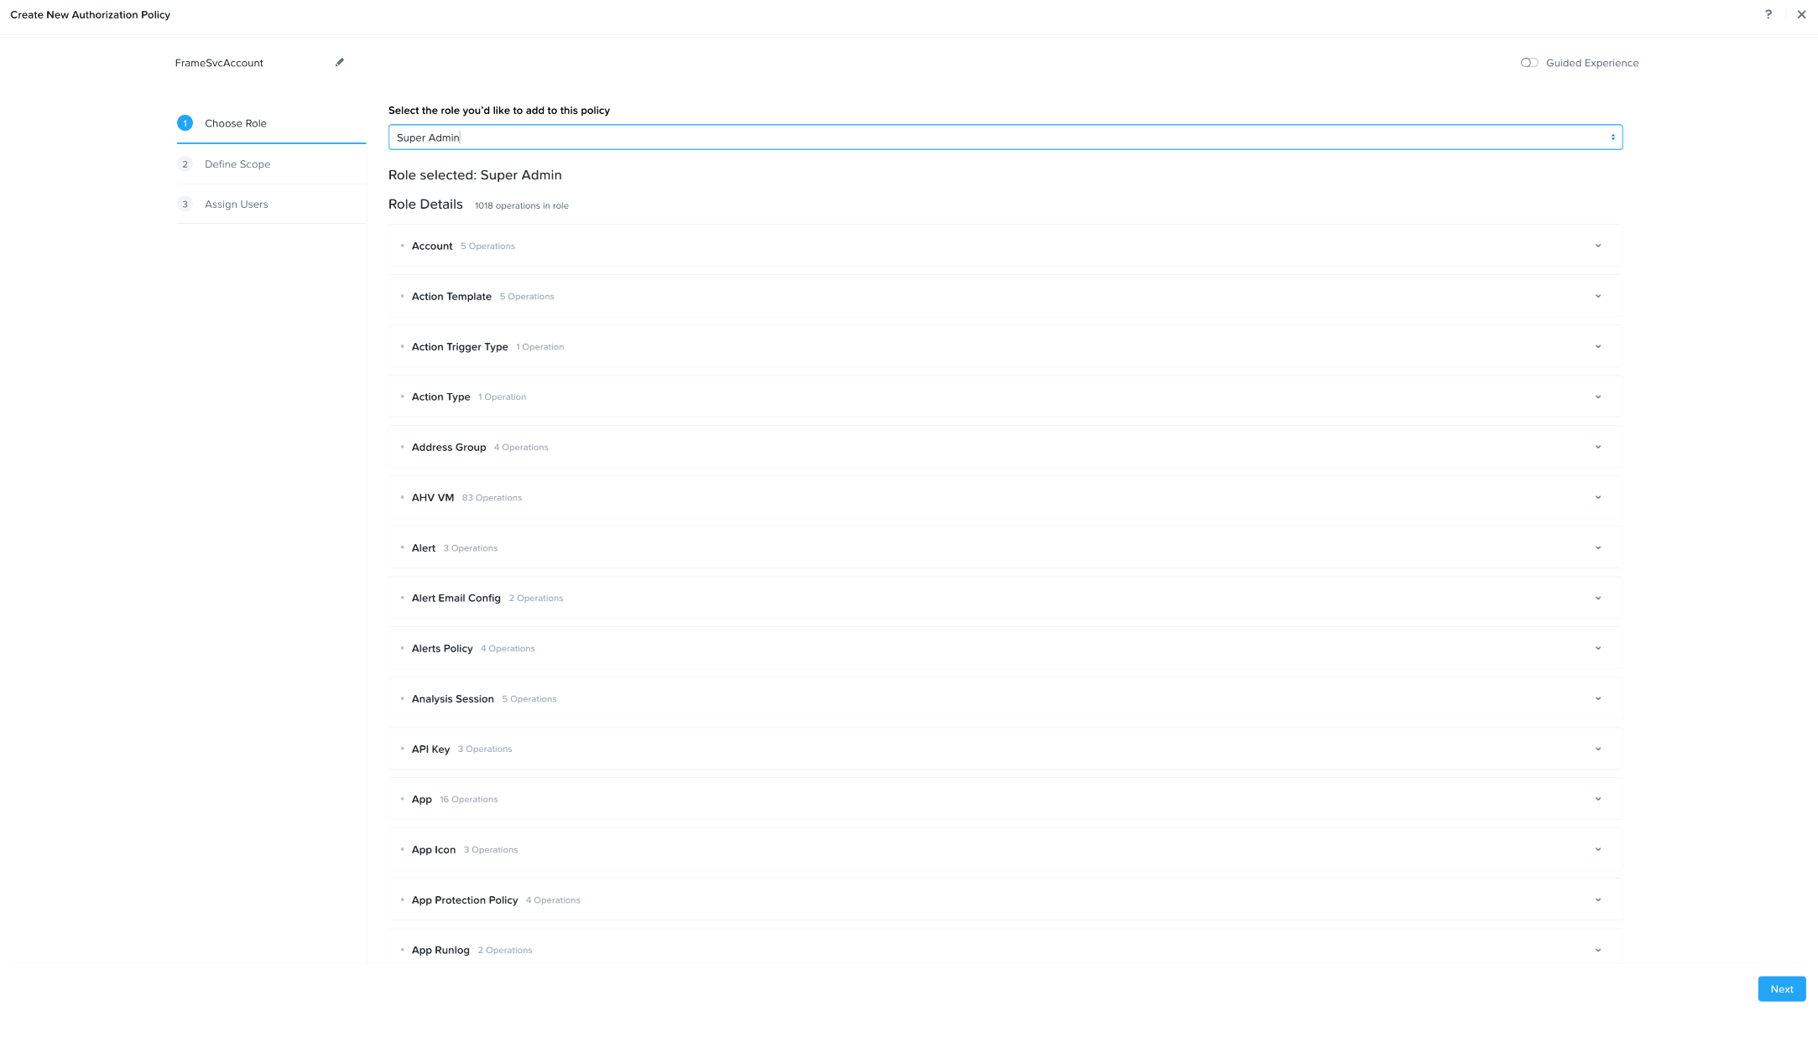Expand the API Key chevron

[1597, 749]
